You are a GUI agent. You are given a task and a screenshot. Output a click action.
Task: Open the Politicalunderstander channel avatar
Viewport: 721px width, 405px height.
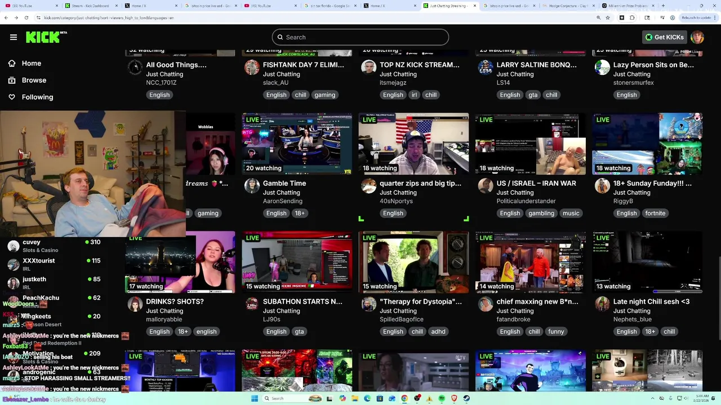[x=486, y=186]
